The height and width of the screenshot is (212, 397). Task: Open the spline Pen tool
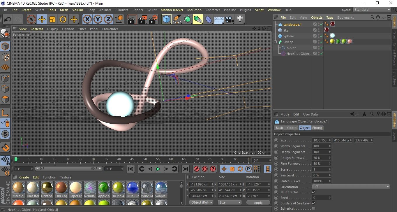pos(177,20)
